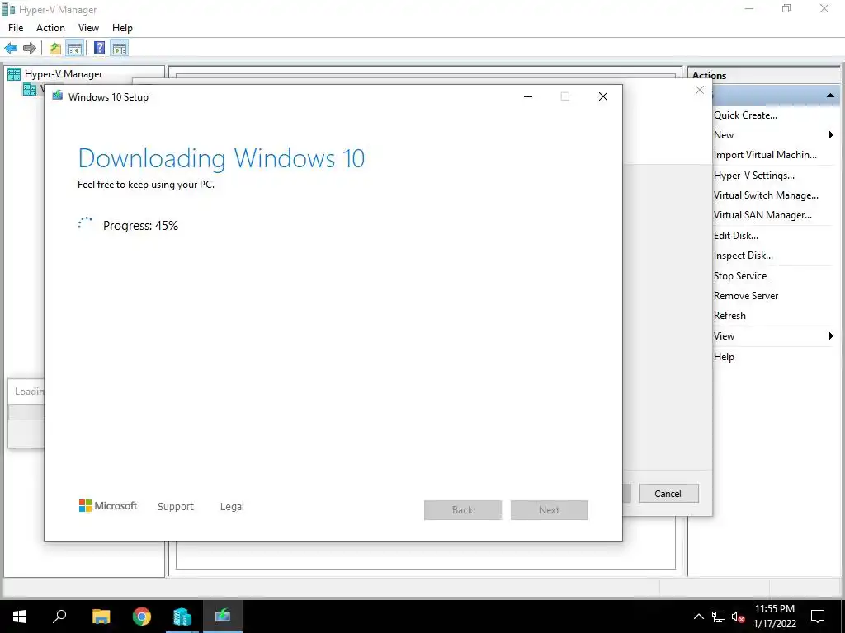845x633 pixels.
Task: Click the network tray icon
Action: tap(719, 617)
